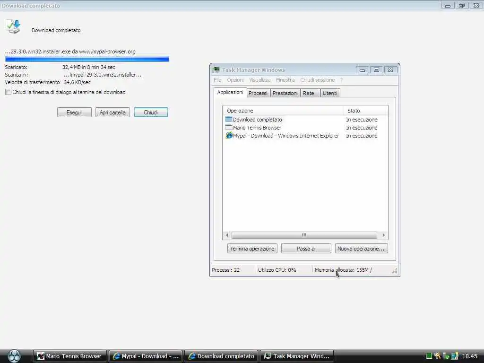Viewport: 484px width, 363px height.
Task: Click the Task Manager resize grip
Action: 395,271
